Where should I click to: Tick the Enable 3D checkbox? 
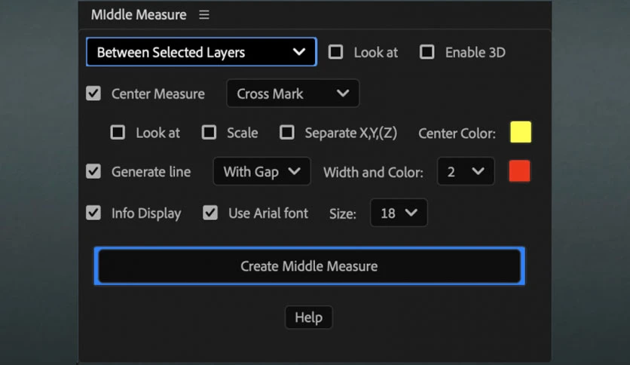point(427,52)
